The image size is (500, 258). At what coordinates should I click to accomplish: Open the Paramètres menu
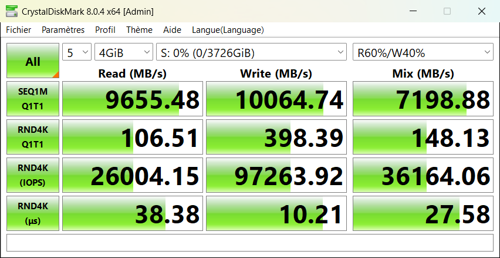(x=63, y=30)
